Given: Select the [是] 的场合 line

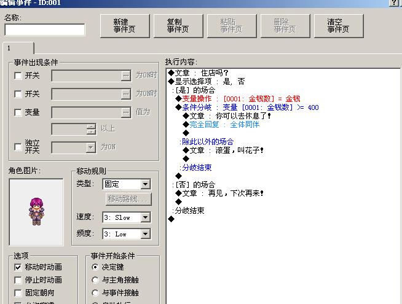Looking at the screenshot, I should (x=194, y=90).
